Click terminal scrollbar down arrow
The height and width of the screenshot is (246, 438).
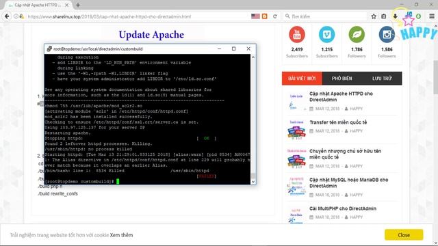click(x=253, y=182)
